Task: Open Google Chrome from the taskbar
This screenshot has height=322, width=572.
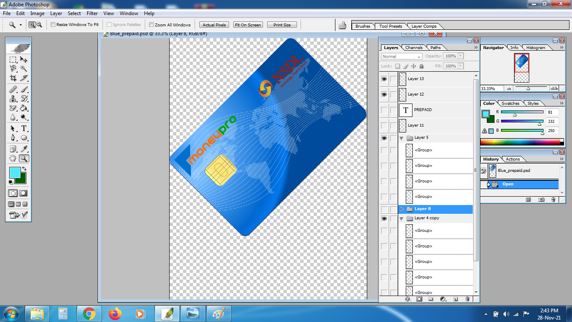Action: point(89,314)
